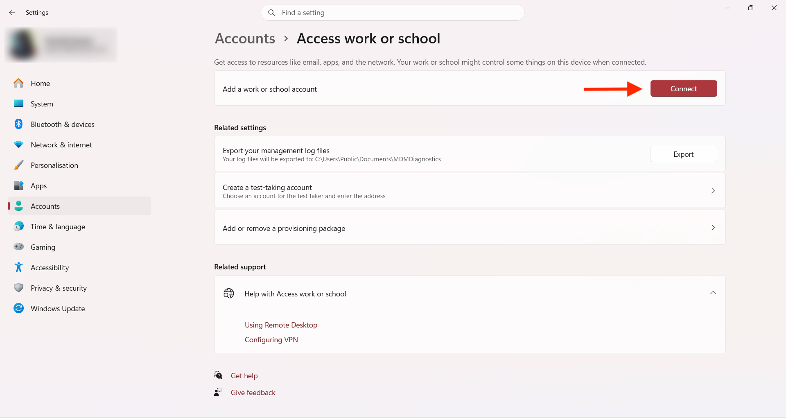Screen dimensions: 786x418
Task: Select Network & internet label
Action: click(x=61, y=145)
